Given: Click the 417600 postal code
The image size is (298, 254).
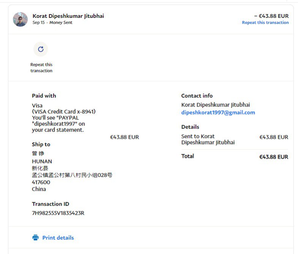Looking at the screenshot, I should click(41, 182).
